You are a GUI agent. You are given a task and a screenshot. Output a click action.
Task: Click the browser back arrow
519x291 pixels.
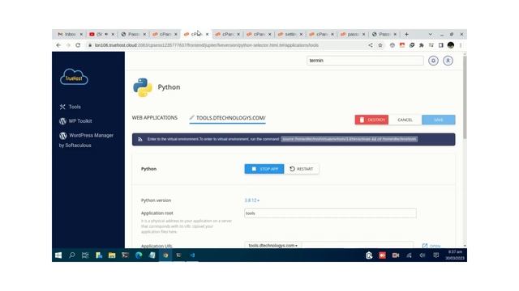point(58,45)
